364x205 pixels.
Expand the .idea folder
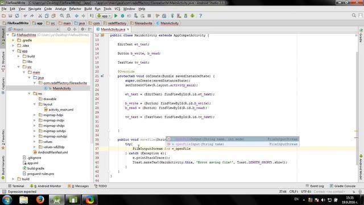(13, 46)
